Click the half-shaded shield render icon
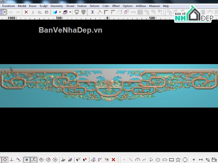218x163 pixels. pyautogui.click(x=77, y=12)
